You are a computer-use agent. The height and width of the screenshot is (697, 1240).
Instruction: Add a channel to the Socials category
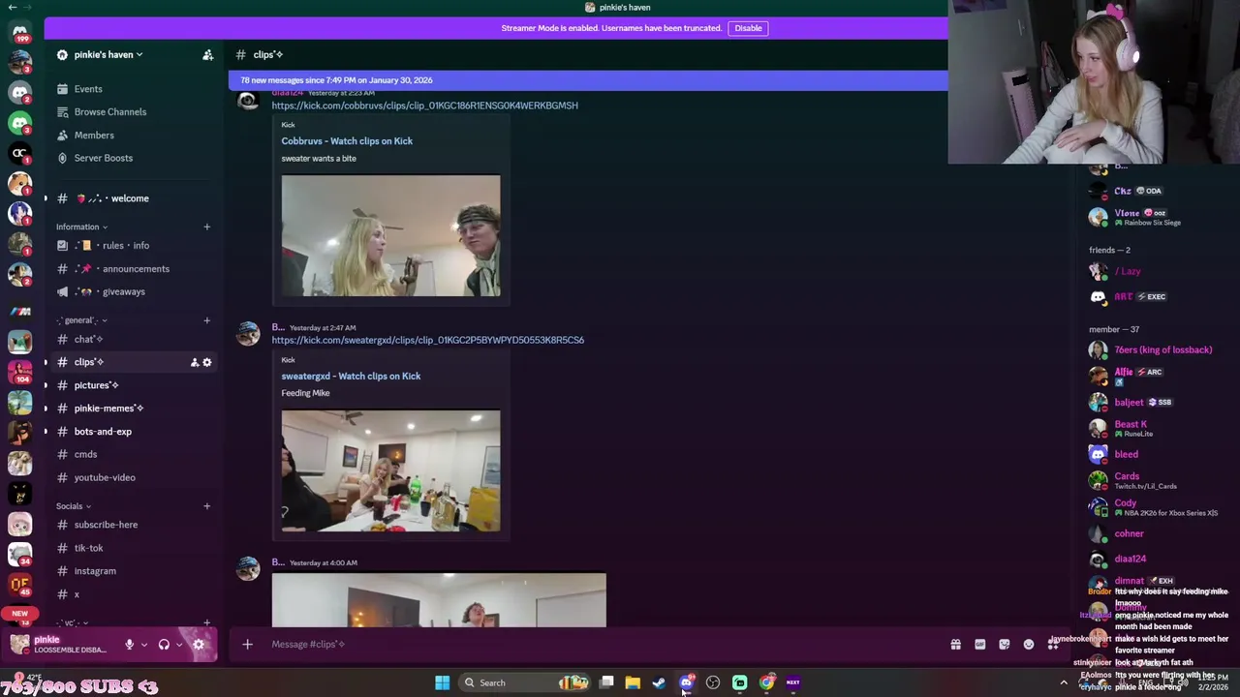point(206,506)
